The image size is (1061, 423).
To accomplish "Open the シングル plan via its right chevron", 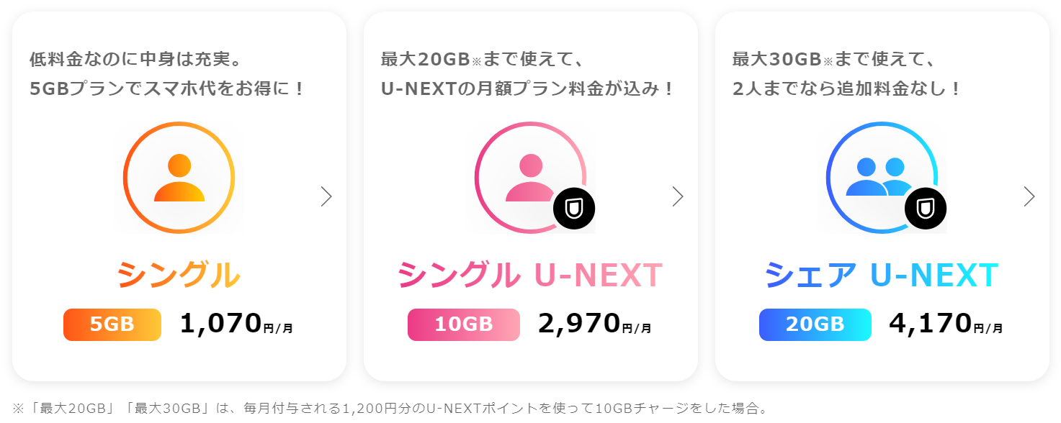I will pyautogui.click(x=326, y=196).
